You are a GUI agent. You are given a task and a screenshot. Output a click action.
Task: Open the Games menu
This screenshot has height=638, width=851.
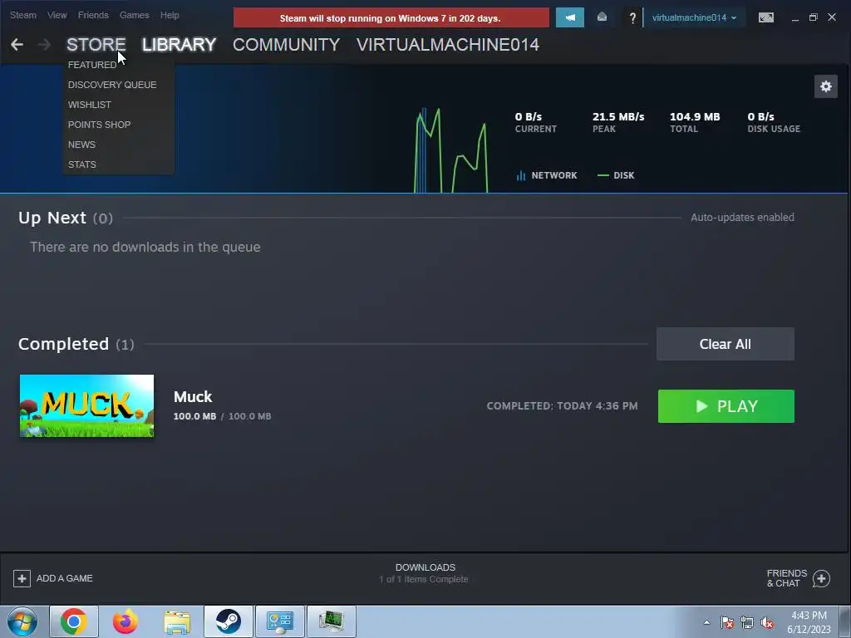134,15
